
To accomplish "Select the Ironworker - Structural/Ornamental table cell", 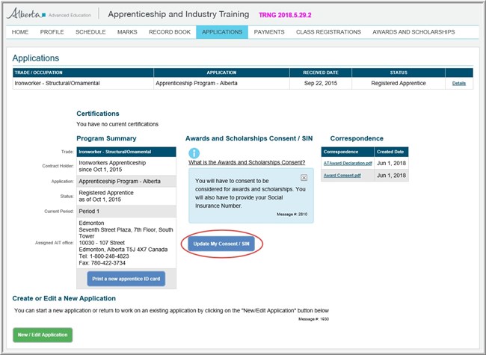I will [83, 83].
